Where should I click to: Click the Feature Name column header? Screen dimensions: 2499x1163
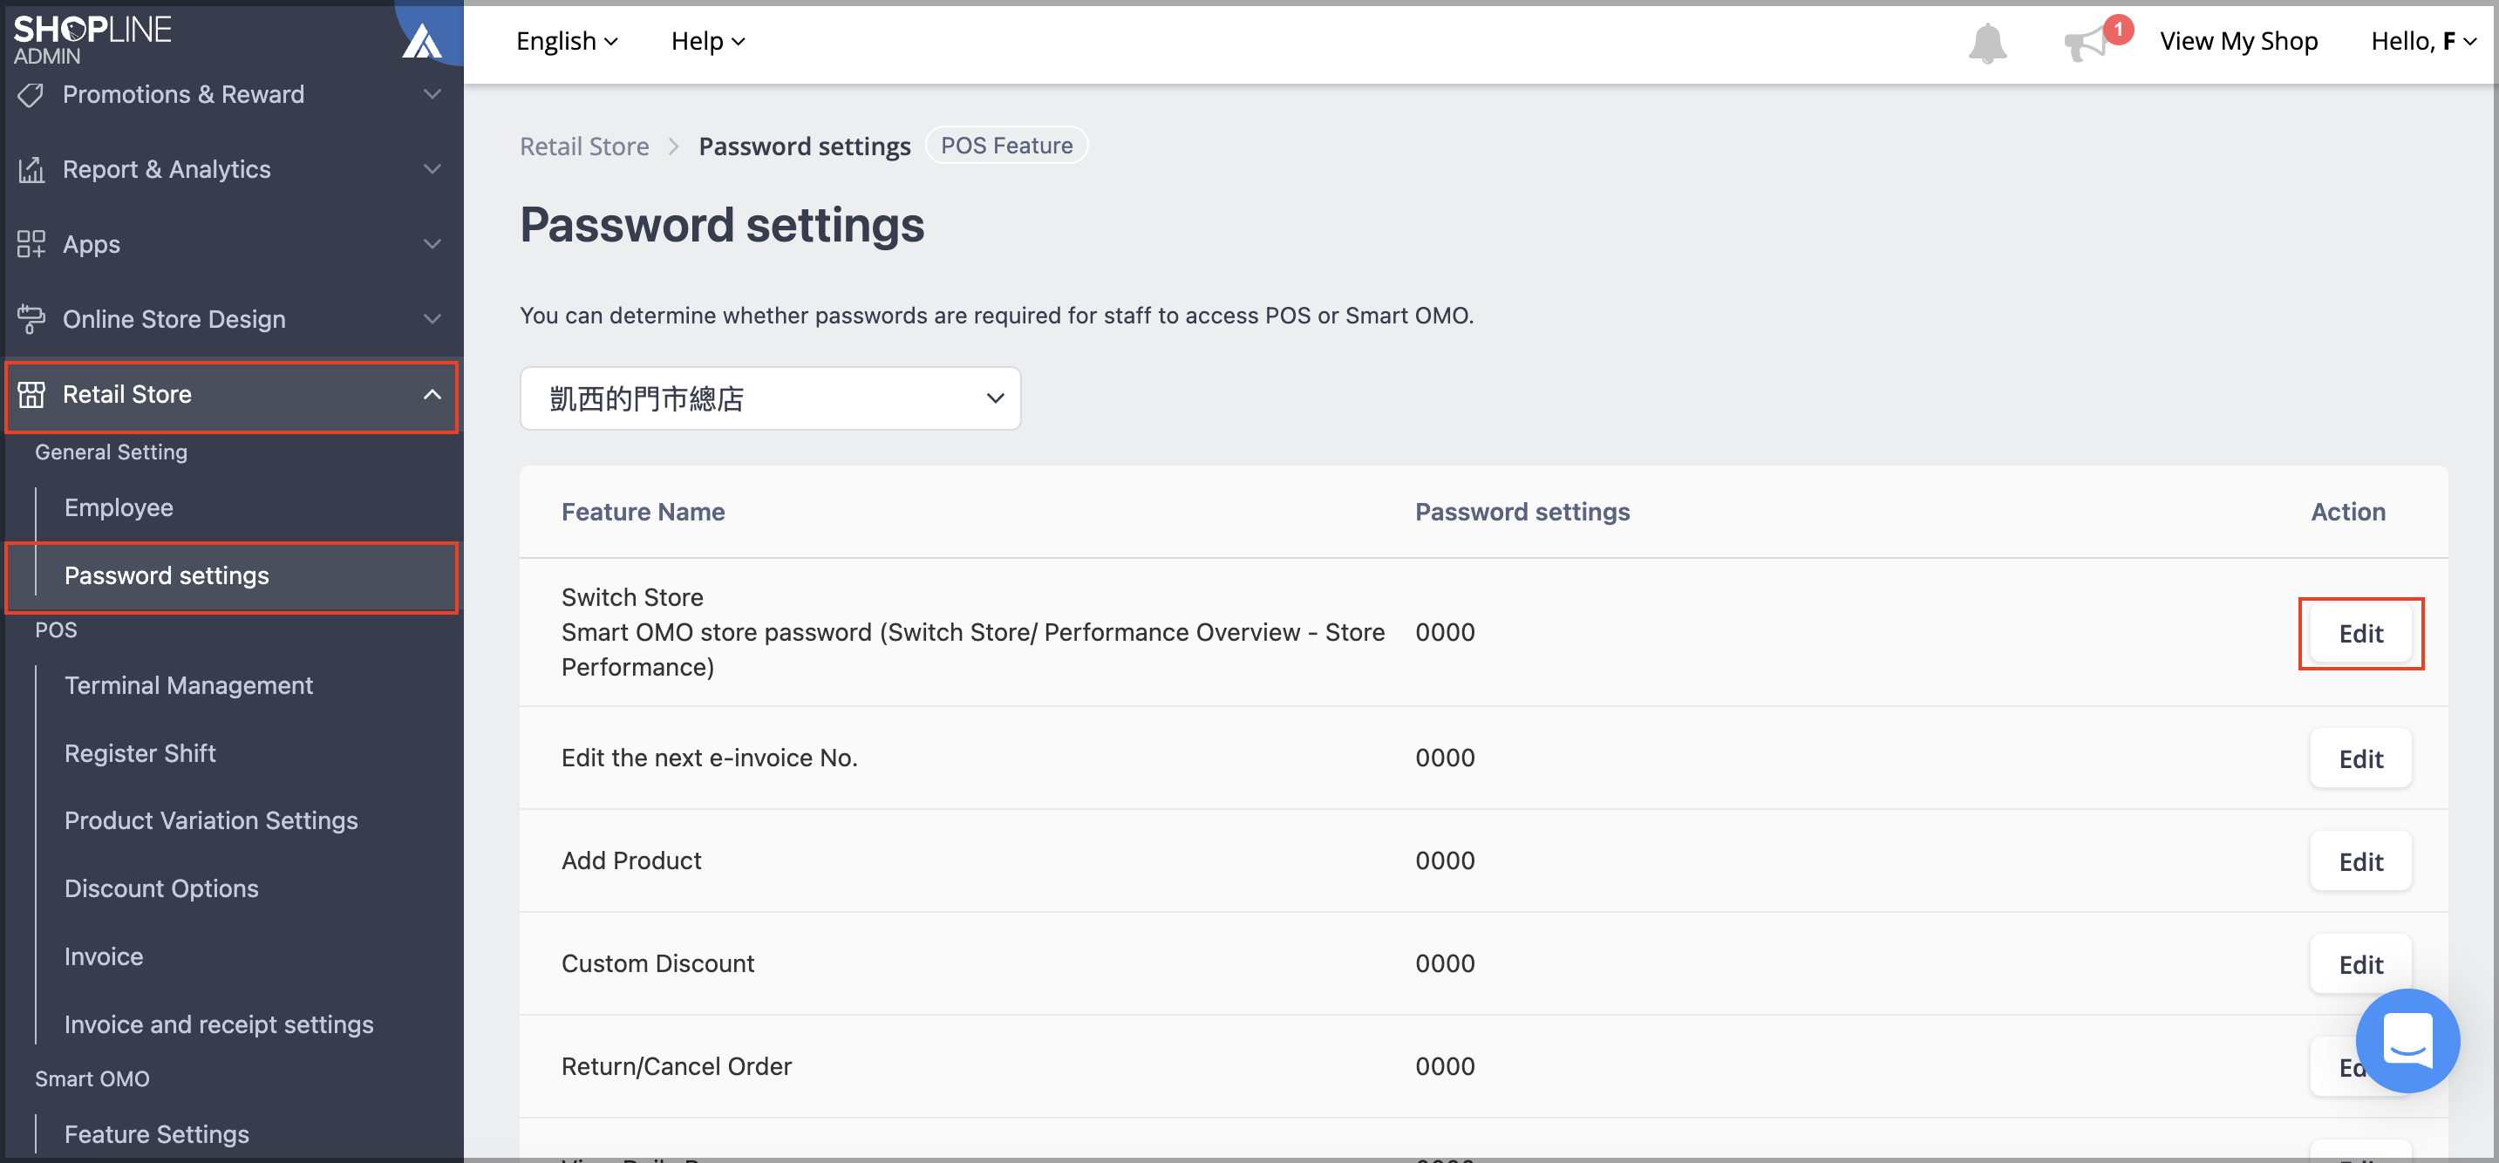(x=643, y=511)
